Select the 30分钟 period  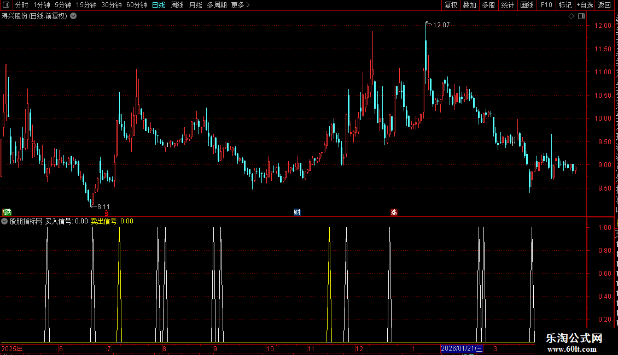[112, 5]
